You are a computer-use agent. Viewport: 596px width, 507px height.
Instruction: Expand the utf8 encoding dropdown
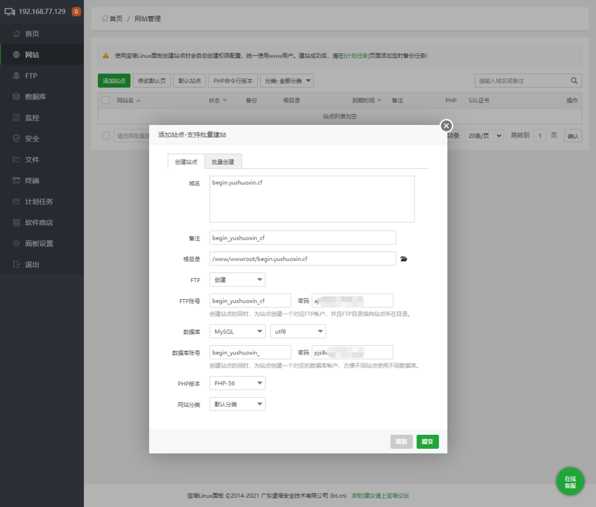click(x=297, y=331)
